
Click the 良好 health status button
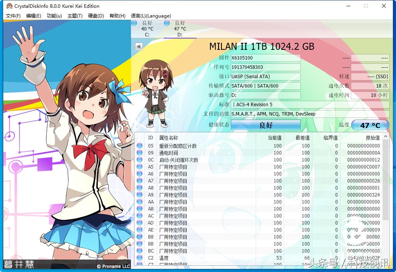coord(266,125)
